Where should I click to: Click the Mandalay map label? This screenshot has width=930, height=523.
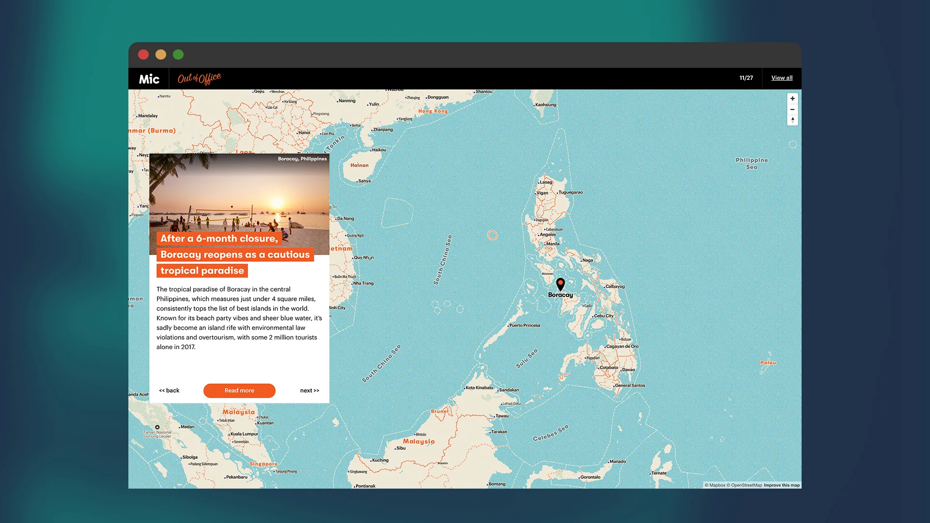click(x=148, y=116)
